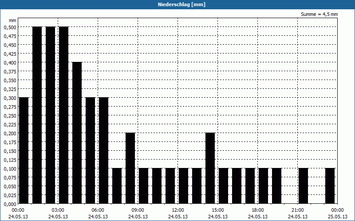Image resolution: width=355 pixels, height=221 pixels.
Task: Click the y-axis value 0,125
Action: pyautogui.click(x=10, y=160)
